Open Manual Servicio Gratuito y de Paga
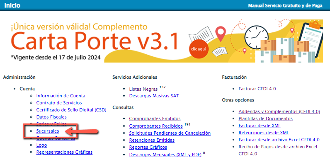This screenshot has width=330, height=162. click(x=285, y=6)
